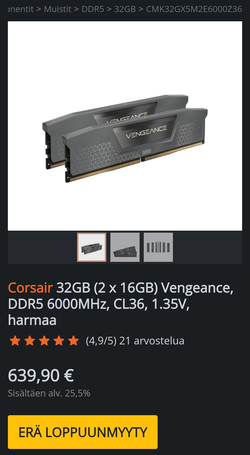Click the 639,90 € price text
The width and height of the screenshot is (250, 455).
[x=41, y=375]
